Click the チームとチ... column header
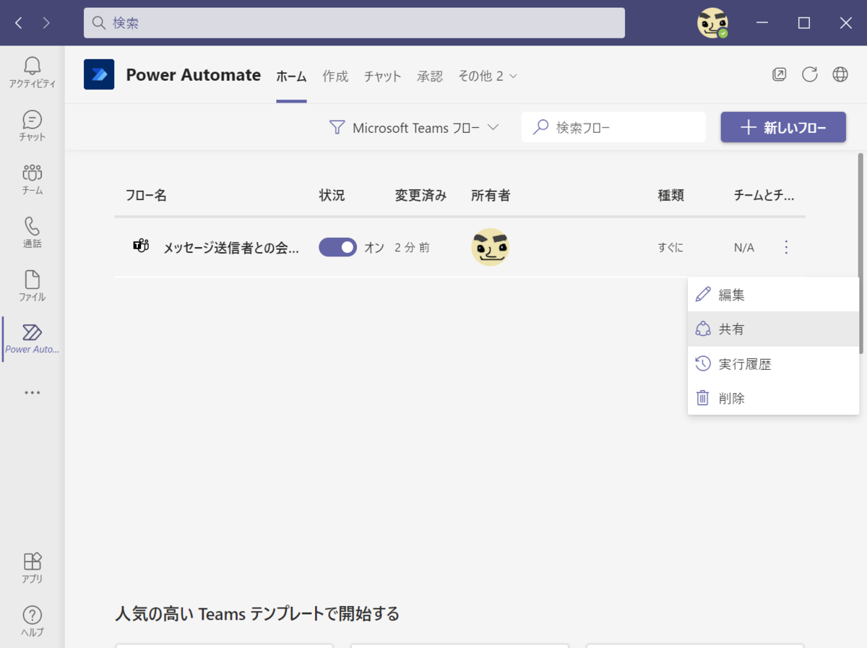This screenshot has height=648, width=867. coord(764,195)
